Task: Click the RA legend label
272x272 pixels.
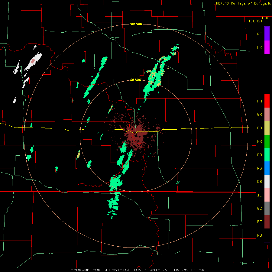Action: pos(259,155)
